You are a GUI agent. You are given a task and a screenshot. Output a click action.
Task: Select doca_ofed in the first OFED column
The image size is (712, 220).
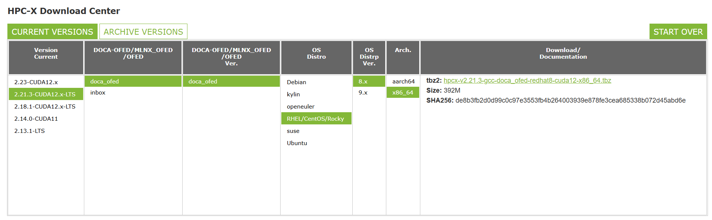133,81
